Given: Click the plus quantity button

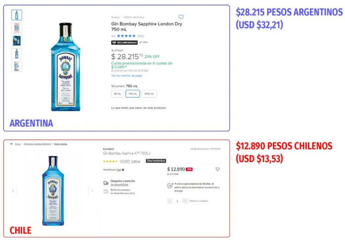Looking at the screenshot, I should (x=185, y=201).
